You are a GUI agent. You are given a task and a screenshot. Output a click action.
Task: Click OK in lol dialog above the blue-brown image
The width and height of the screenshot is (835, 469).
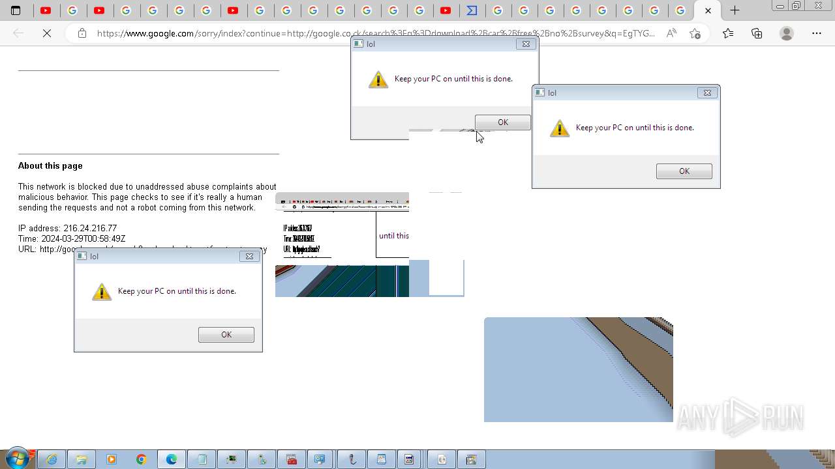(x=684, y=171)
